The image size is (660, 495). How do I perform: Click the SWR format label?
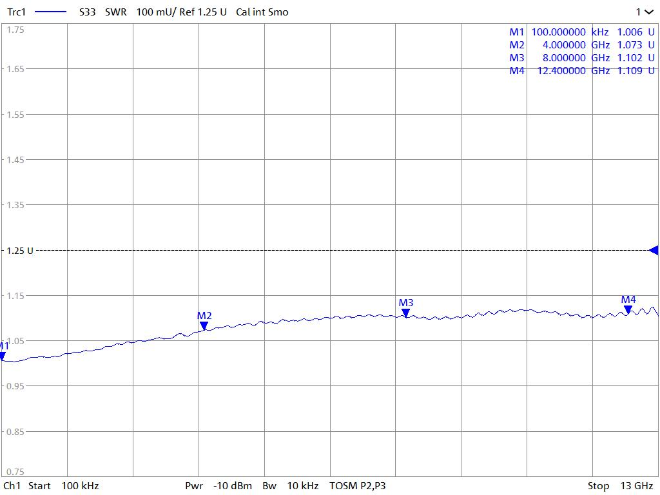tap(116, 12)
